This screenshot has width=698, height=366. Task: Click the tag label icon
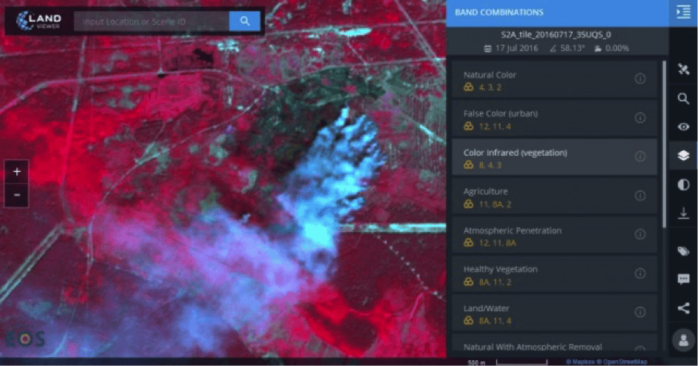click(x=683, y=251)
